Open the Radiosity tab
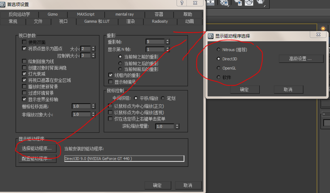The width and height of the screenshot is (330, 193). coord(160,22)
